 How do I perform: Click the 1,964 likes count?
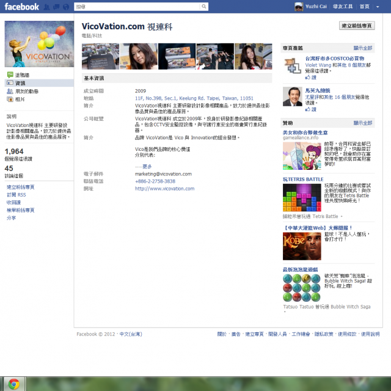click(14, 152)
